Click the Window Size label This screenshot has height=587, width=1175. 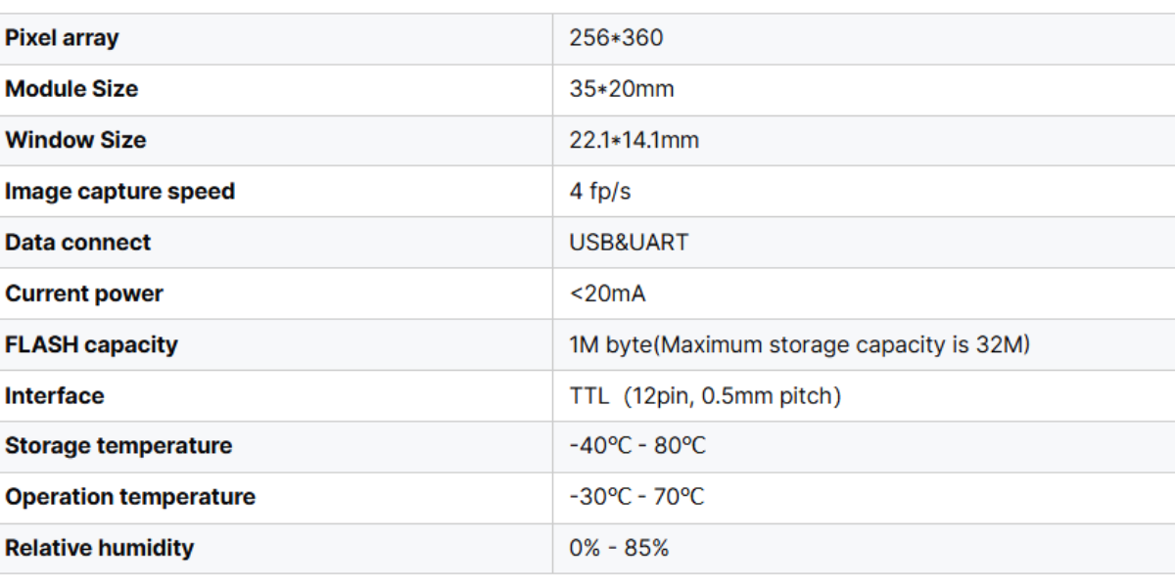75,140
